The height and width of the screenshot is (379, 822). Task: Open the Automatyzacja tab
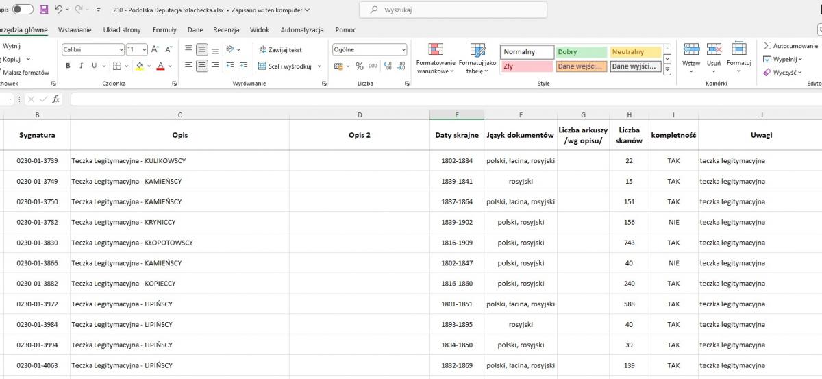pyautogui.click(x=302, y=29)
